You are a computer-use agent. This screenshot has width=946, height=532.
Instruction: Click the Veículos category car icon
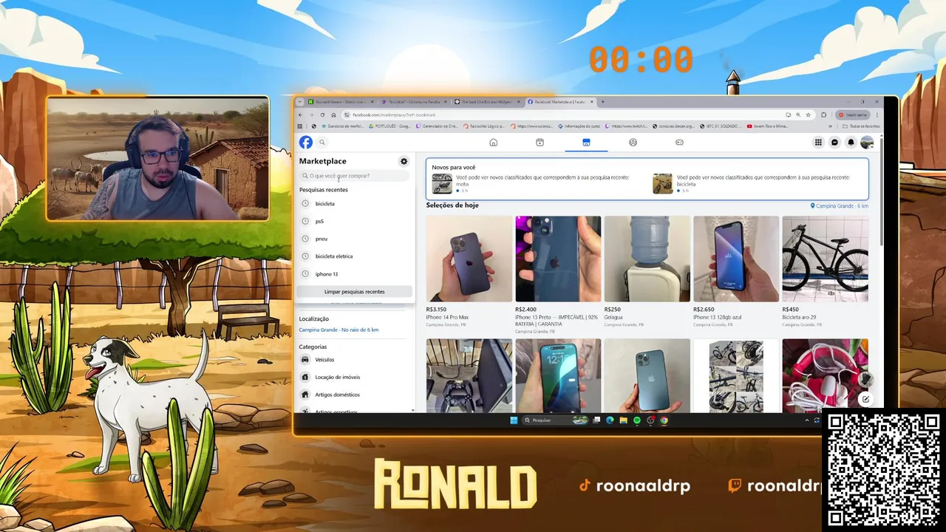pos(305,360)
